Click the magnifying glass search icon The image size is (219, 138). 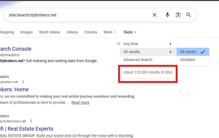tap(188, 15)
